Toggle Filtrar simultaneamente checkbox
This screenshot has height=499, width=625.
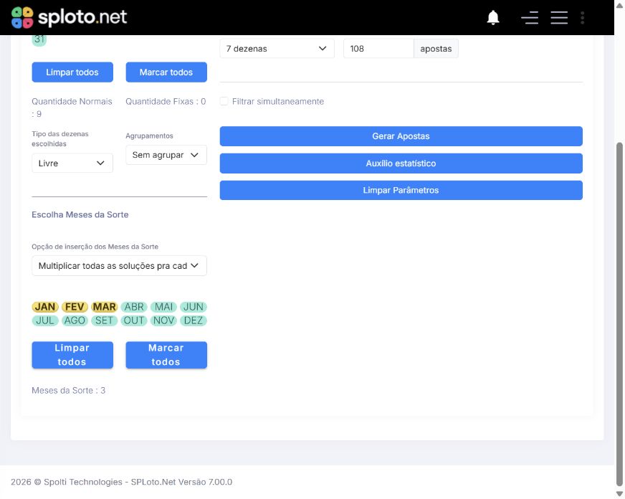click(x=224, y=101)
